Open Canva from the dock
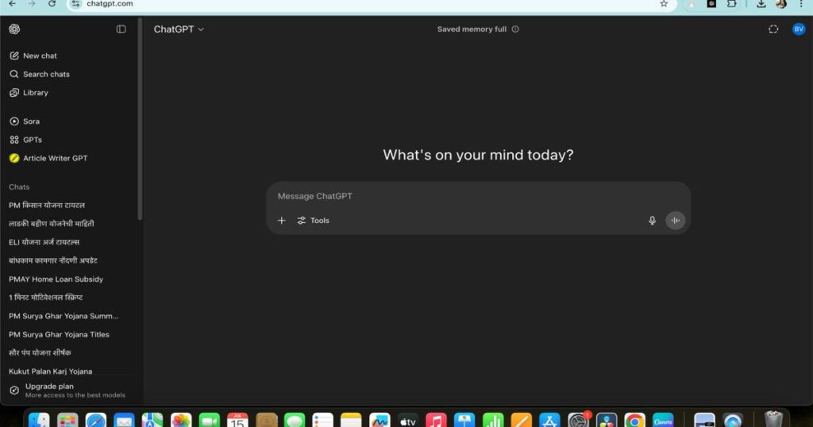Image resolution: width=813 pixels, height=427 pixels. coord(663,421)
